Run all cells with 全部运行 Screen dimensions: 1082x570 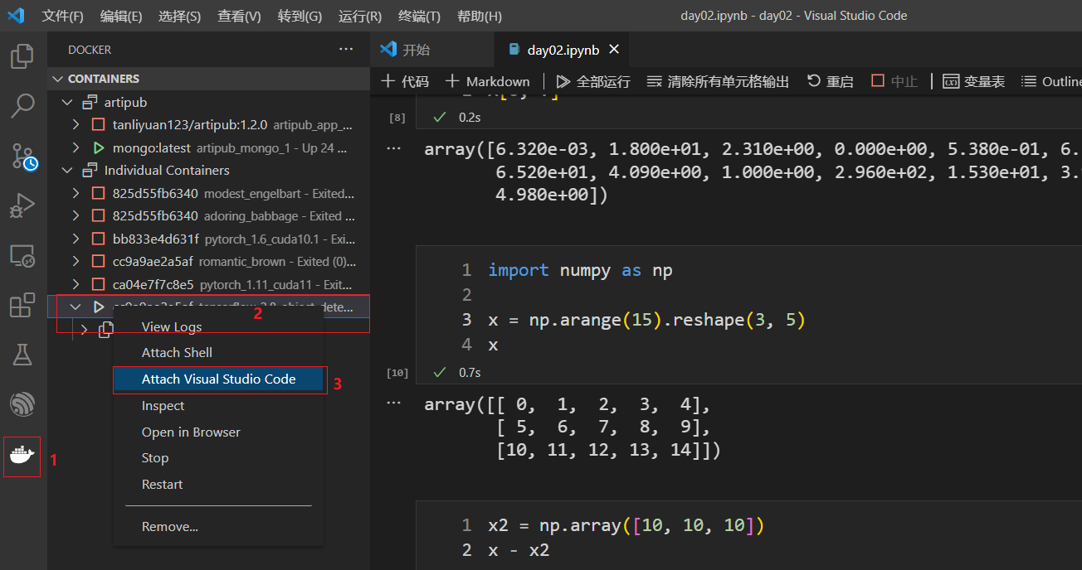pos(593,81)
